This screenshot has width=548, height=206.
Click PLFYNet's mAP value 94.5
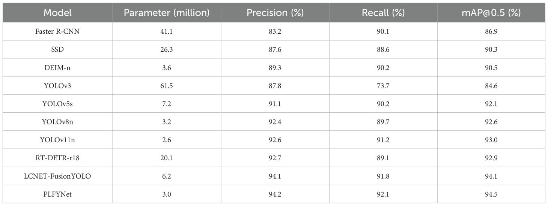[x=491, y=194]
